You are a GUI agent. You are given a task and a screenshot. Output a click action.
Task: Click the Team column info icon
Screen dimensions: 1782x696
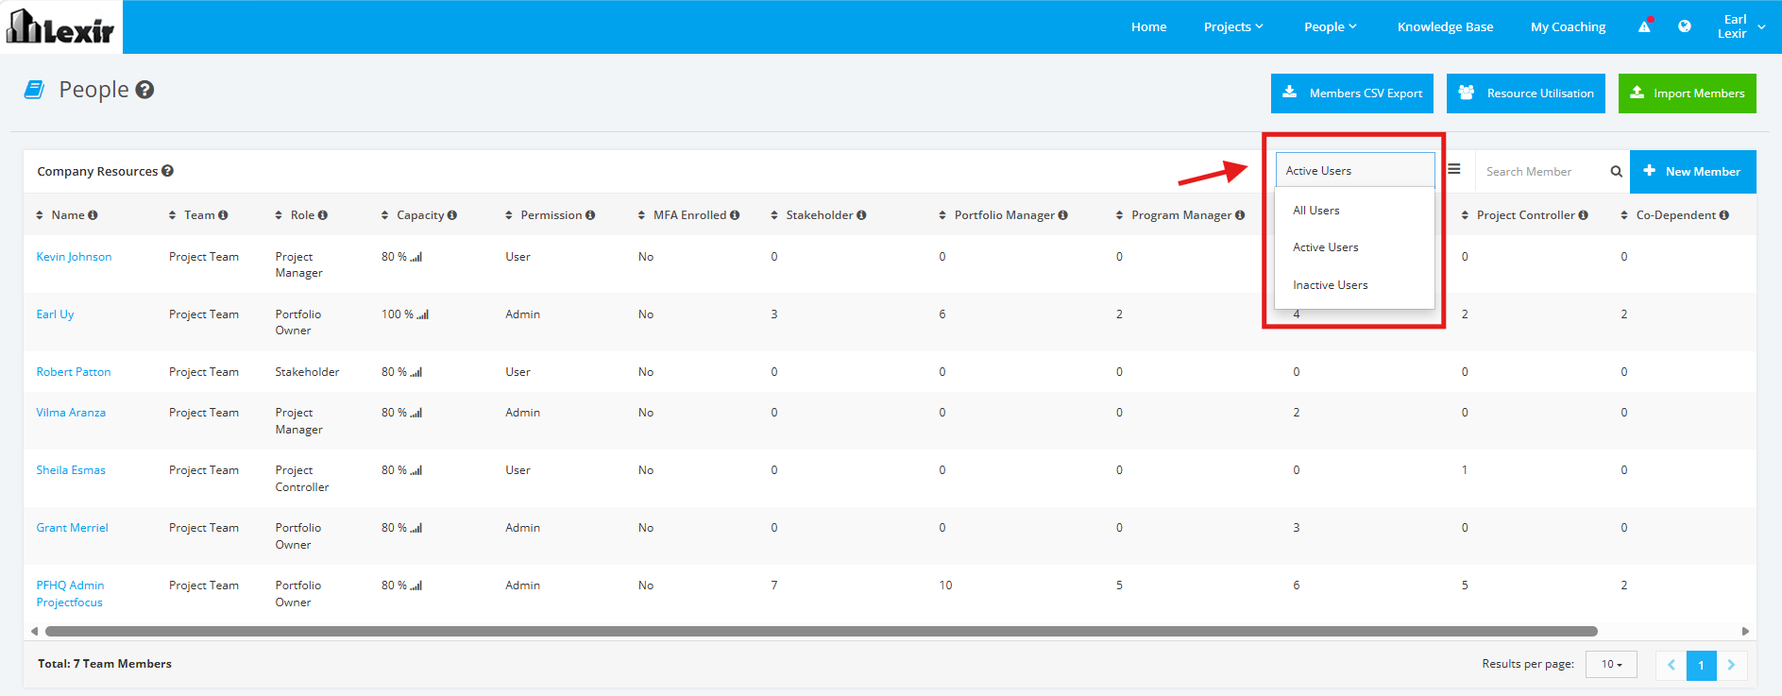pos(223,215)
